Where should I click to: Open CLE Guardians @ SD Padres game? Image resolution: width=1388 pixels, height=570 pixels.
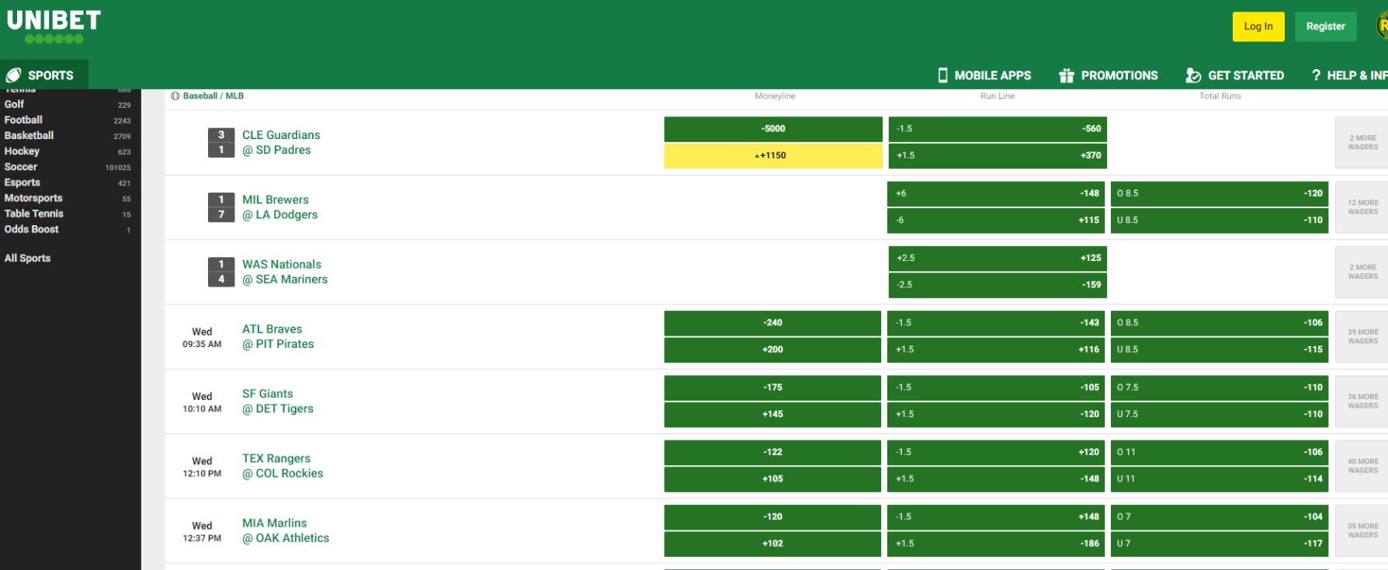point(281,142)
